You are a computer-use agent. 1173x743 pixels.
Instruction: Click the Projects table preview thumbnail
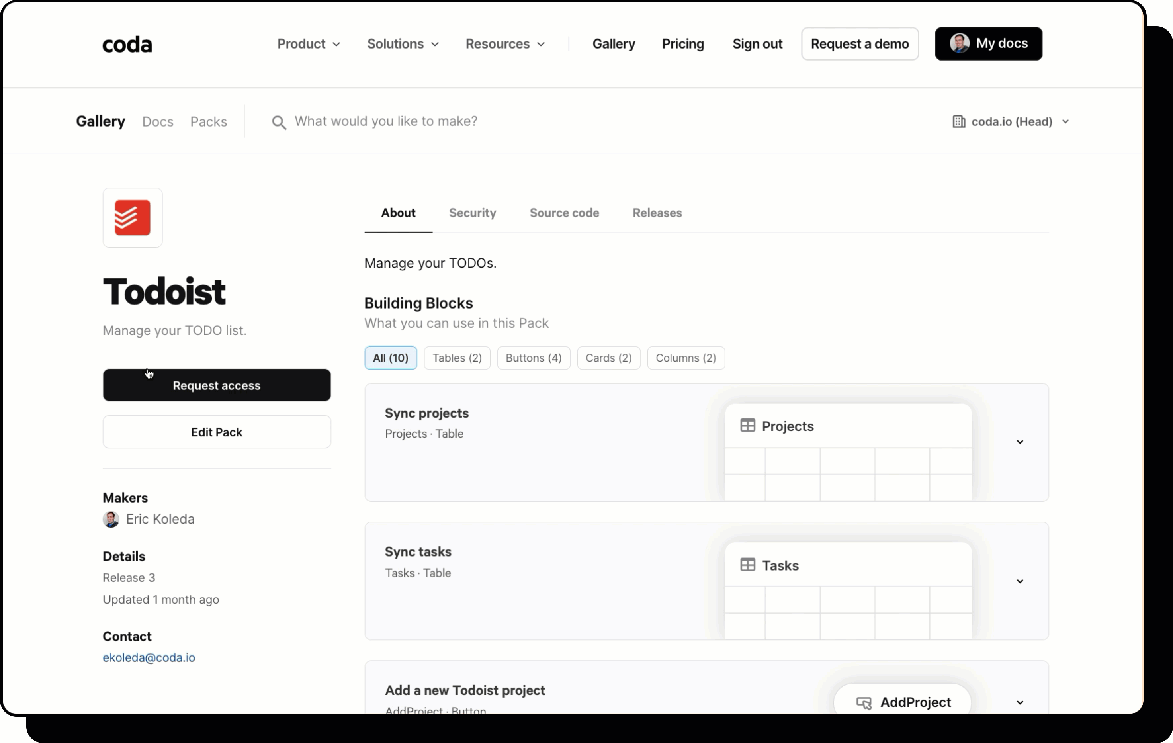point(848,452)
